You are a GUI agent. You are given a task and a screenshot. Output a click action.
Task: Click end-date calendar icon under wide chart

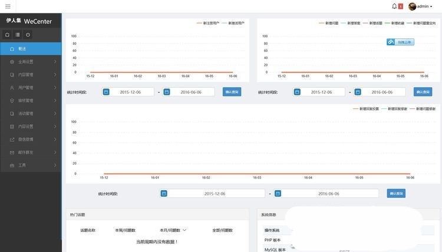click(x=278, y=194)
